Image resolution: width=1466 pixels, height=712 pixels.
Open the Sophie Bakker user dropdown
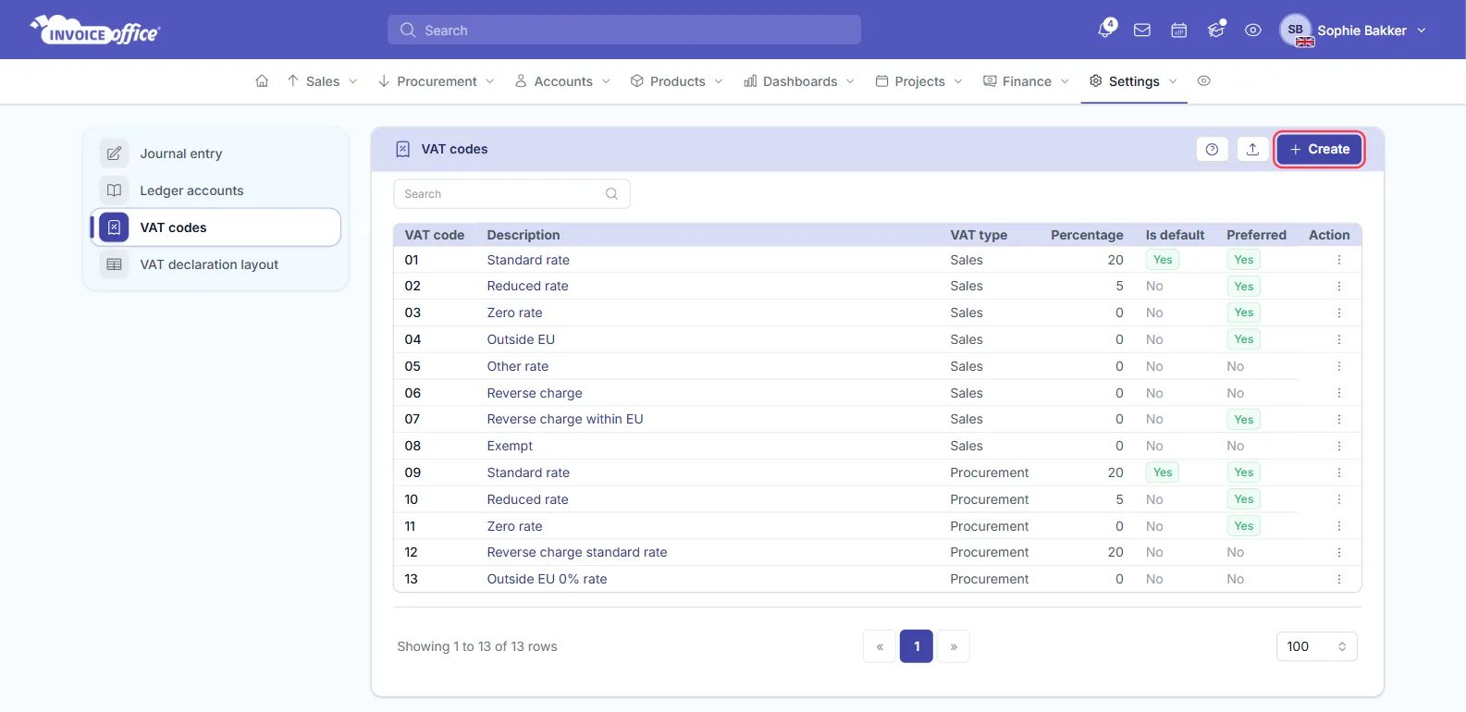point(1353,31)
